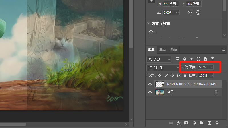Open the 填充 fill slider arrow
The image size is (228, 128).
pyautogui.click(x=211, y=76)
